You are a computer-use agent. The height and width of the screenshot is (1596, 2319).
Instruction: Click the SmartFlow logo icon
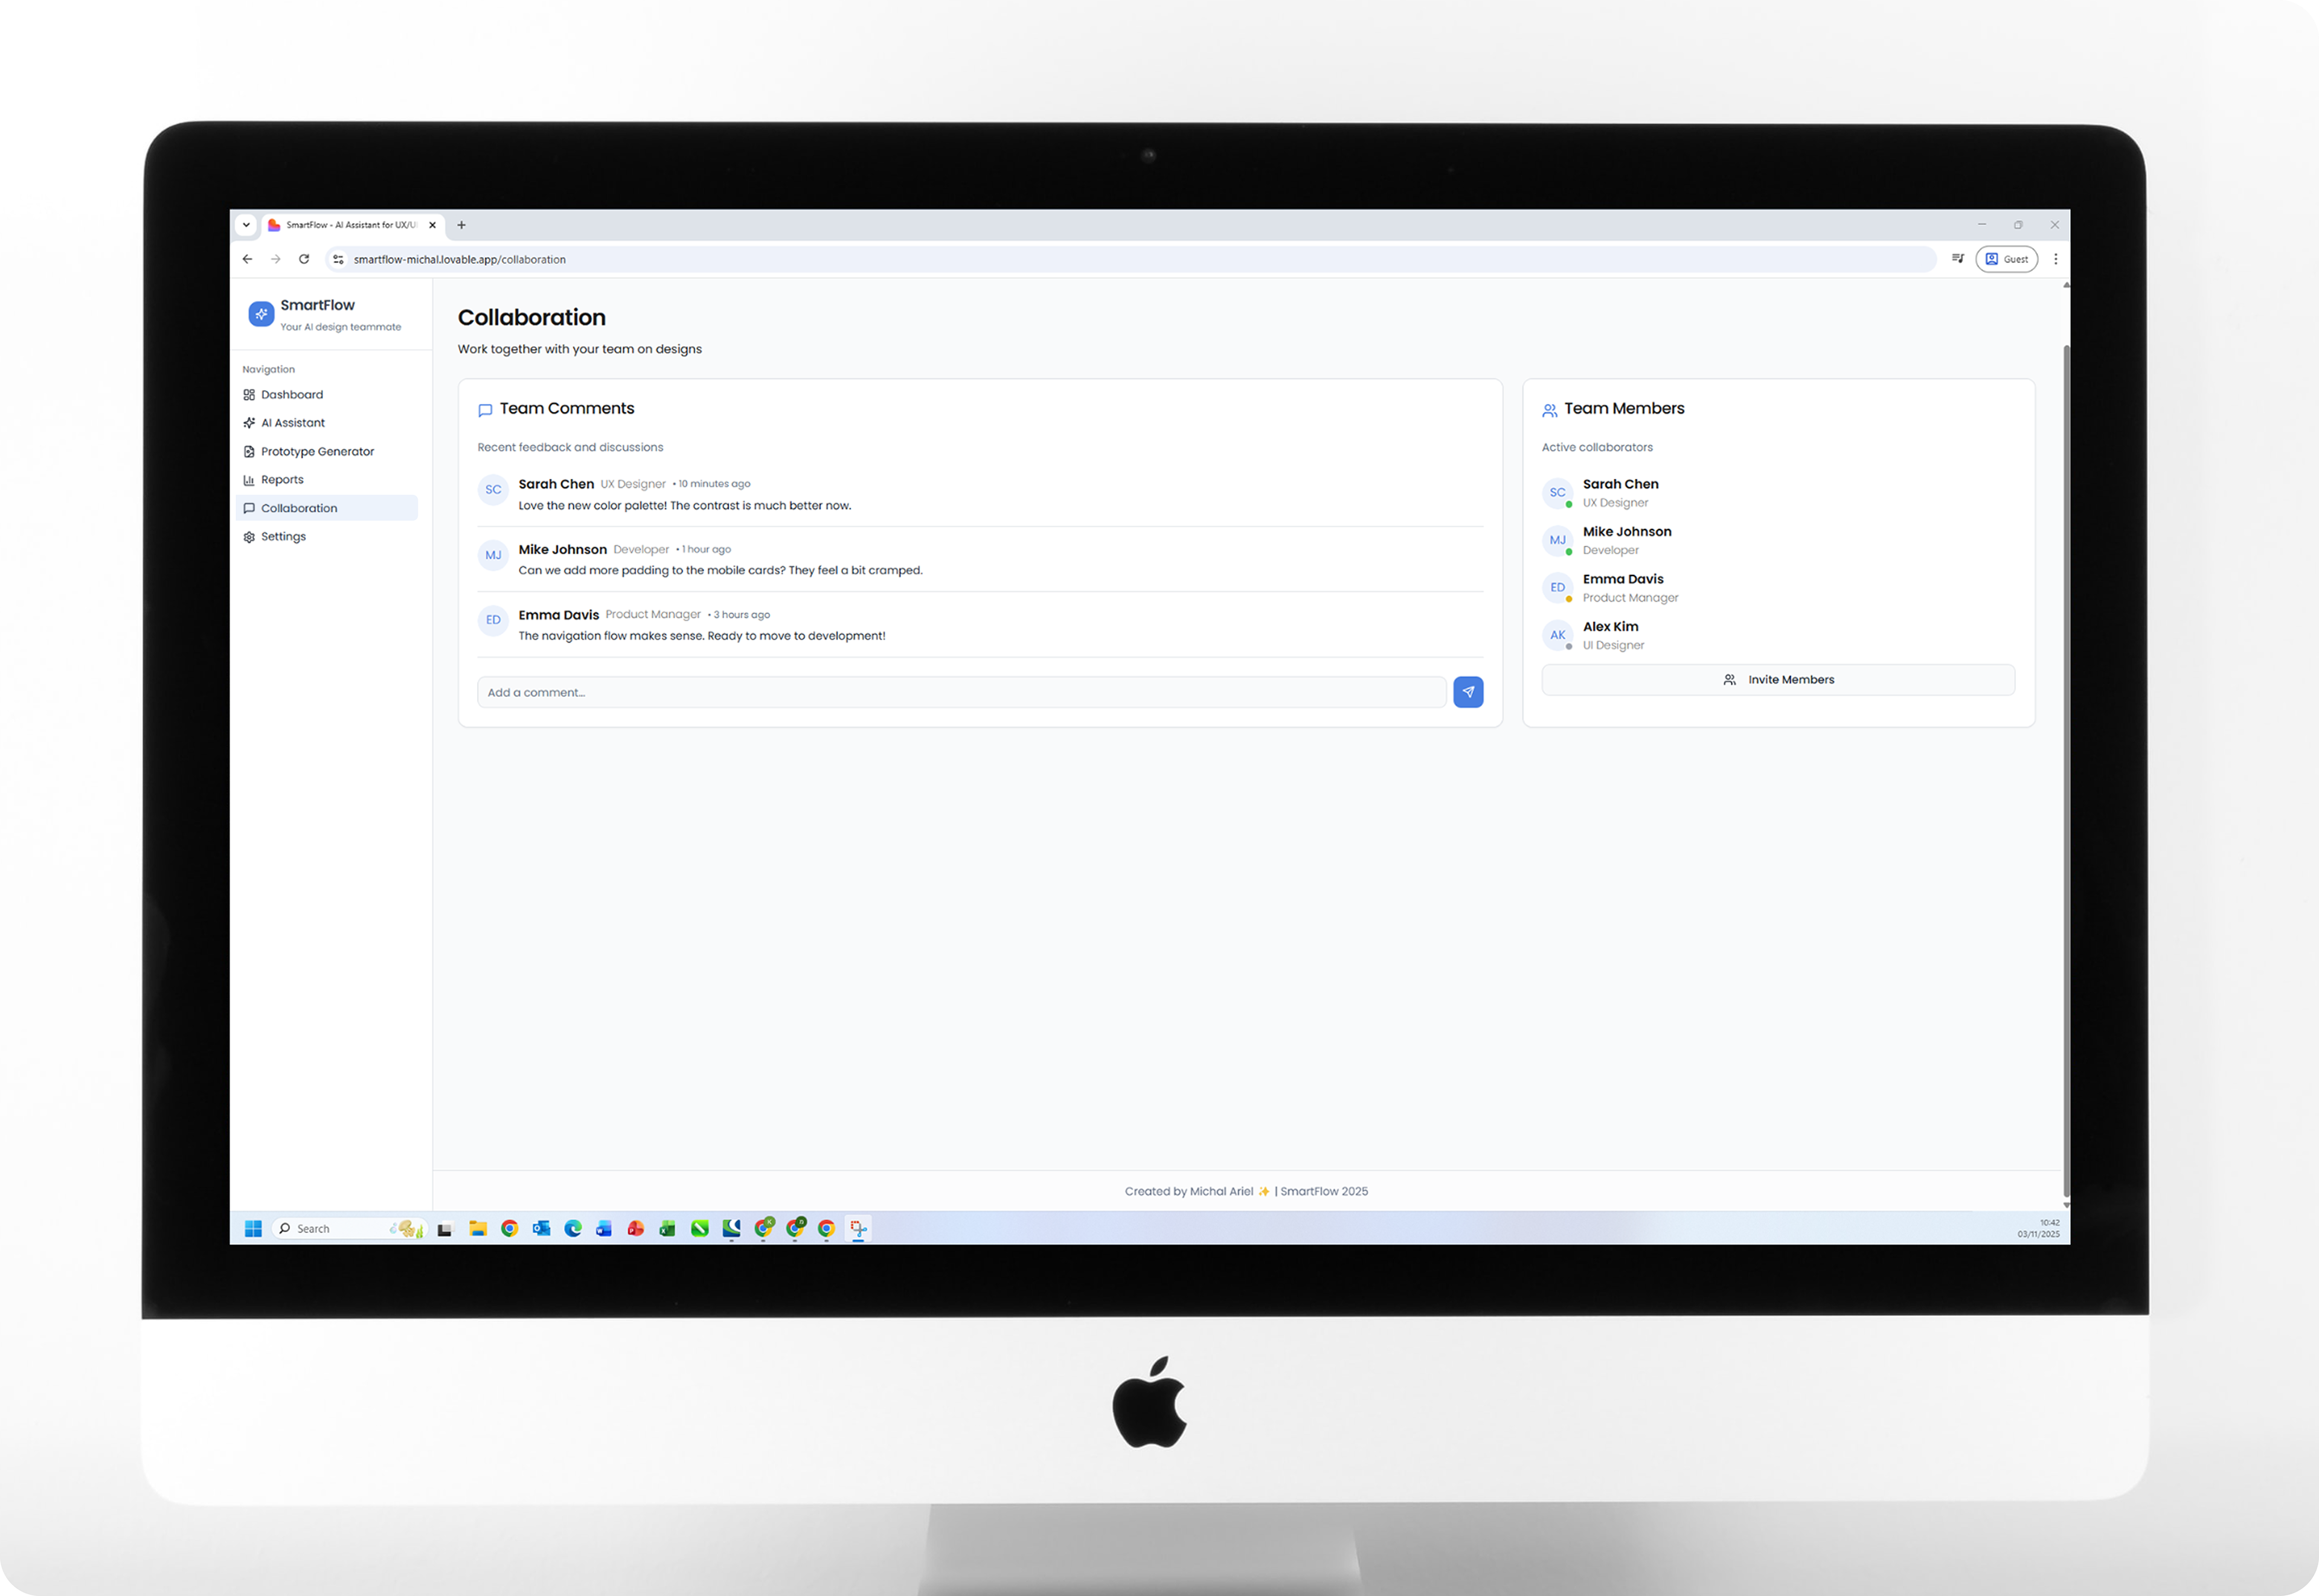tap(261, 314)
